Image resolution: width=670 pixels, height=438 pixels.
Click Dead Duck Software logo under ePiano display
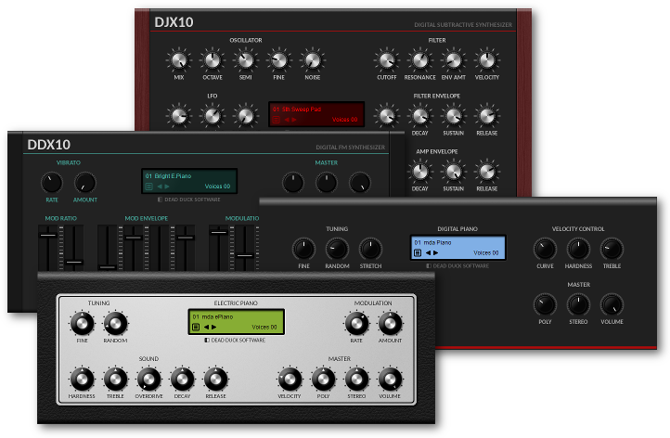235,341
